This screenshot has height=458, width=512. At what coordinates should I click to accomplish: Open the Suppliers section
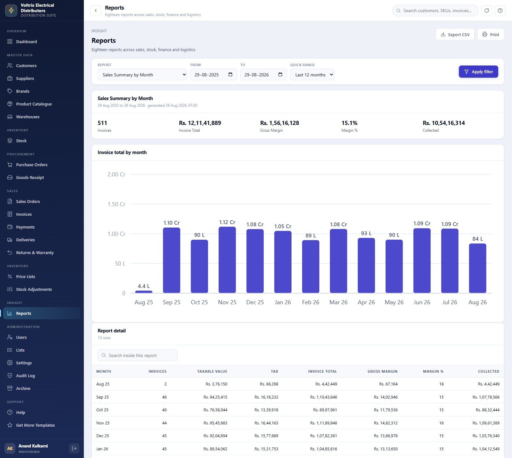click(42, 78)
